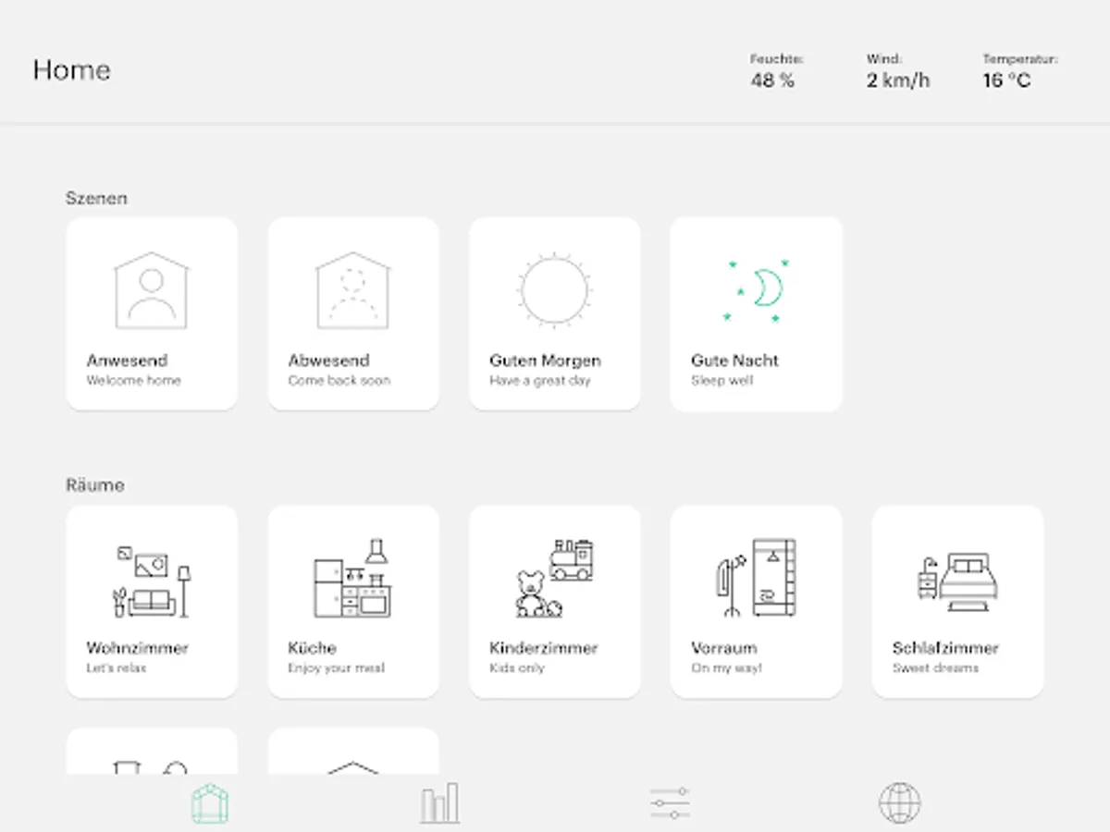Open Küche room via kitchen icon
1110x832 pixels.
click(353, 578)
